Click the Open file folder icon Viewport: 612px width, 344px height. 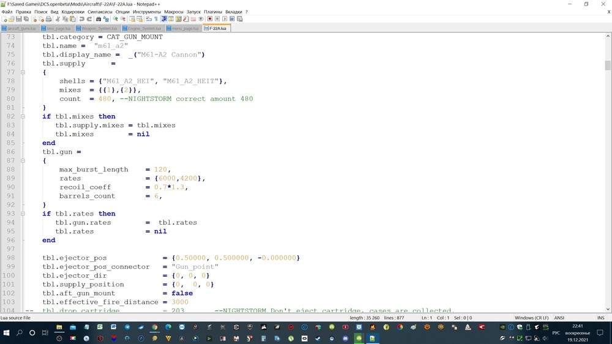pyautogui.click(x=11, y=19)
